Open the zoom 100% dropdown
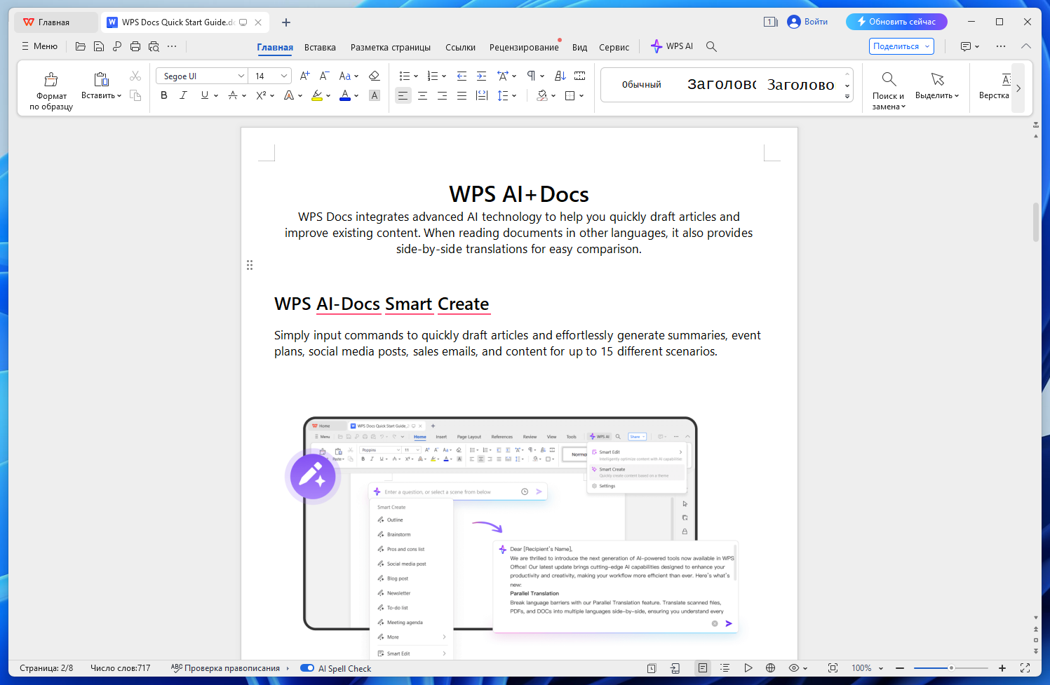Screen dimensions: 1050x685 point(881,668)
